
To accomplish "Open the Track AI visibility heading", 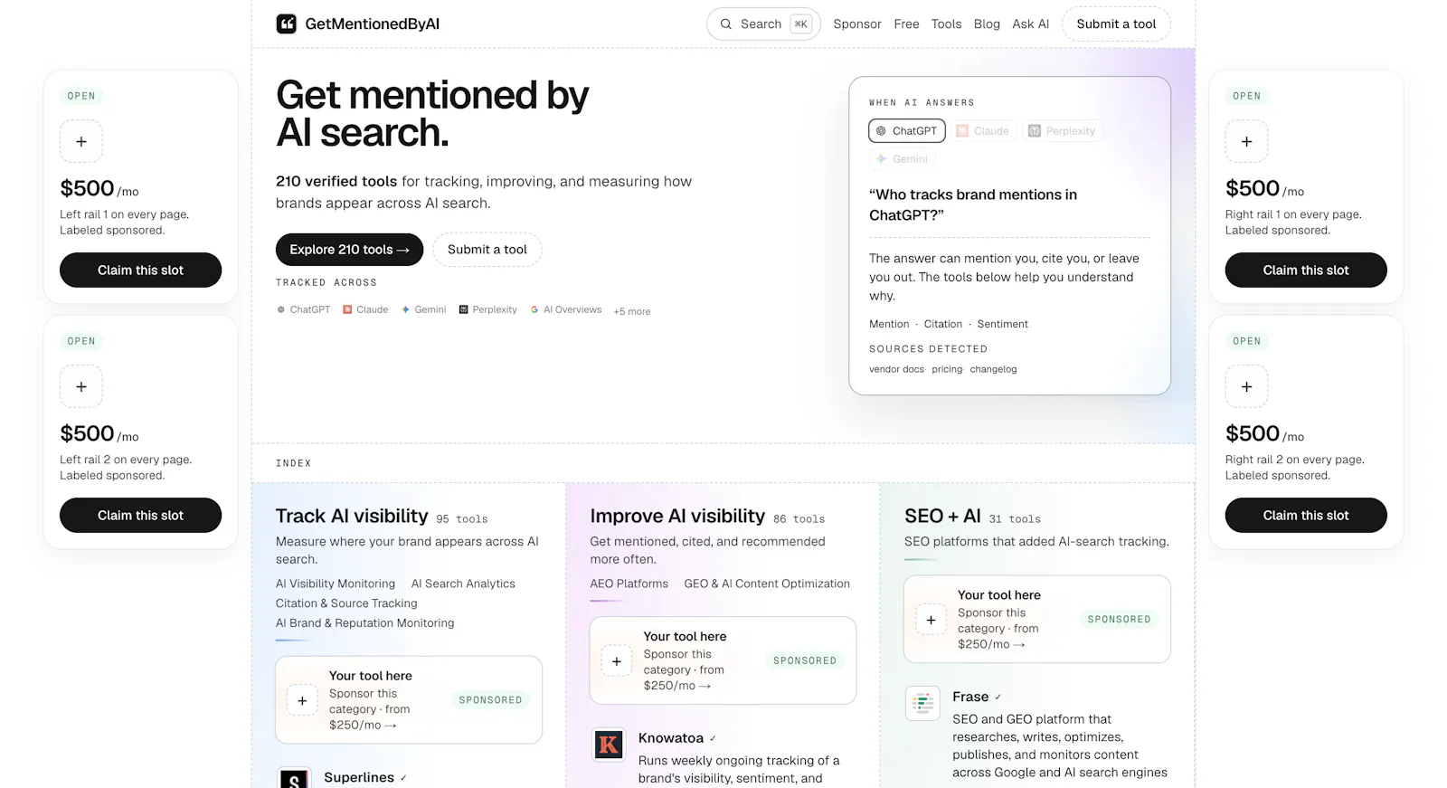I will click(x=352, y=516).
